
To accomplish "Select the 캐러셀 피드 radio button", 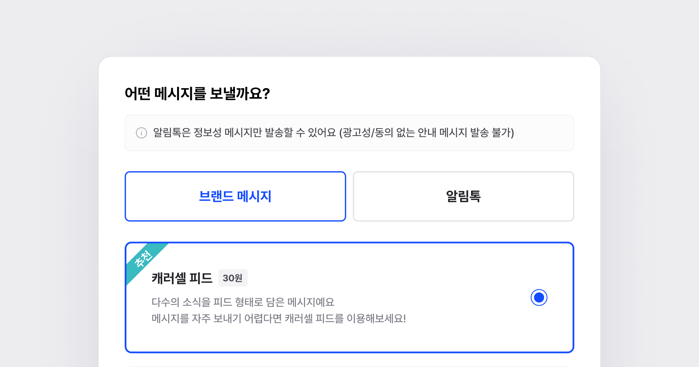I will [539, 297].
